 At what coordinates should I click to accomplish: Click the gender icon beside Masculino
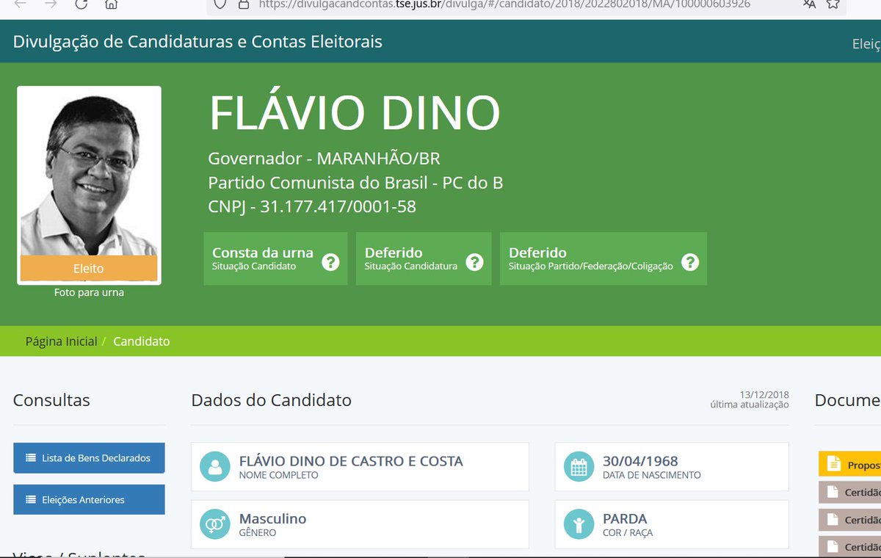(214, 524)
